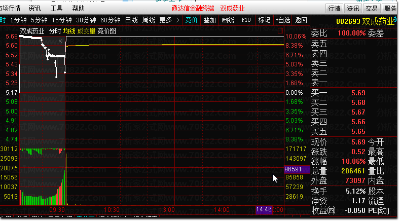Click the F10 company info button
Image resolution: width=400 pixels, height=221 pixels.
pos(246,20)
